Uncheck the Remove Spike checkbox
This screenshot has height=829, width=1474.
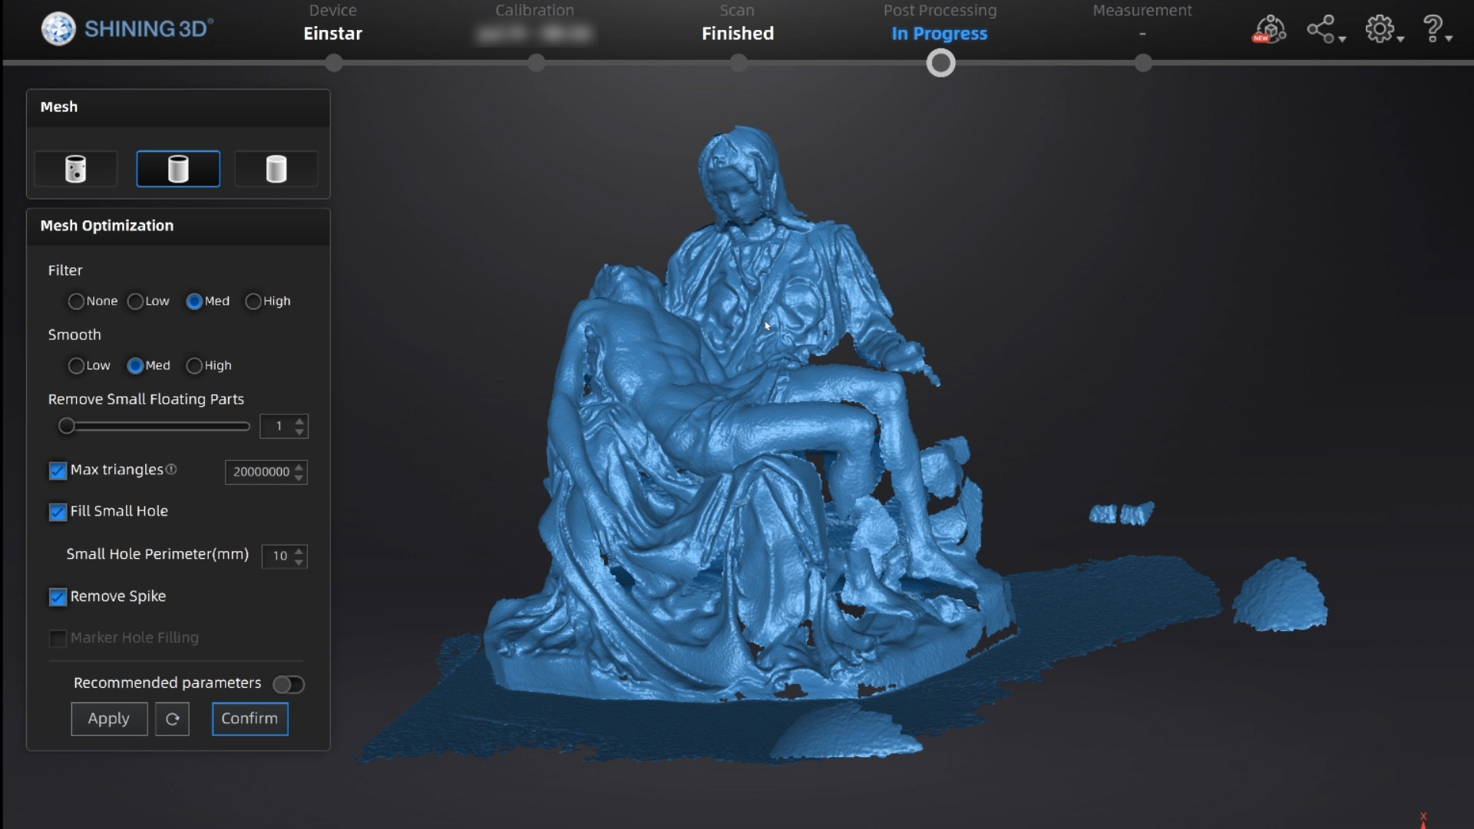[58, 597]
